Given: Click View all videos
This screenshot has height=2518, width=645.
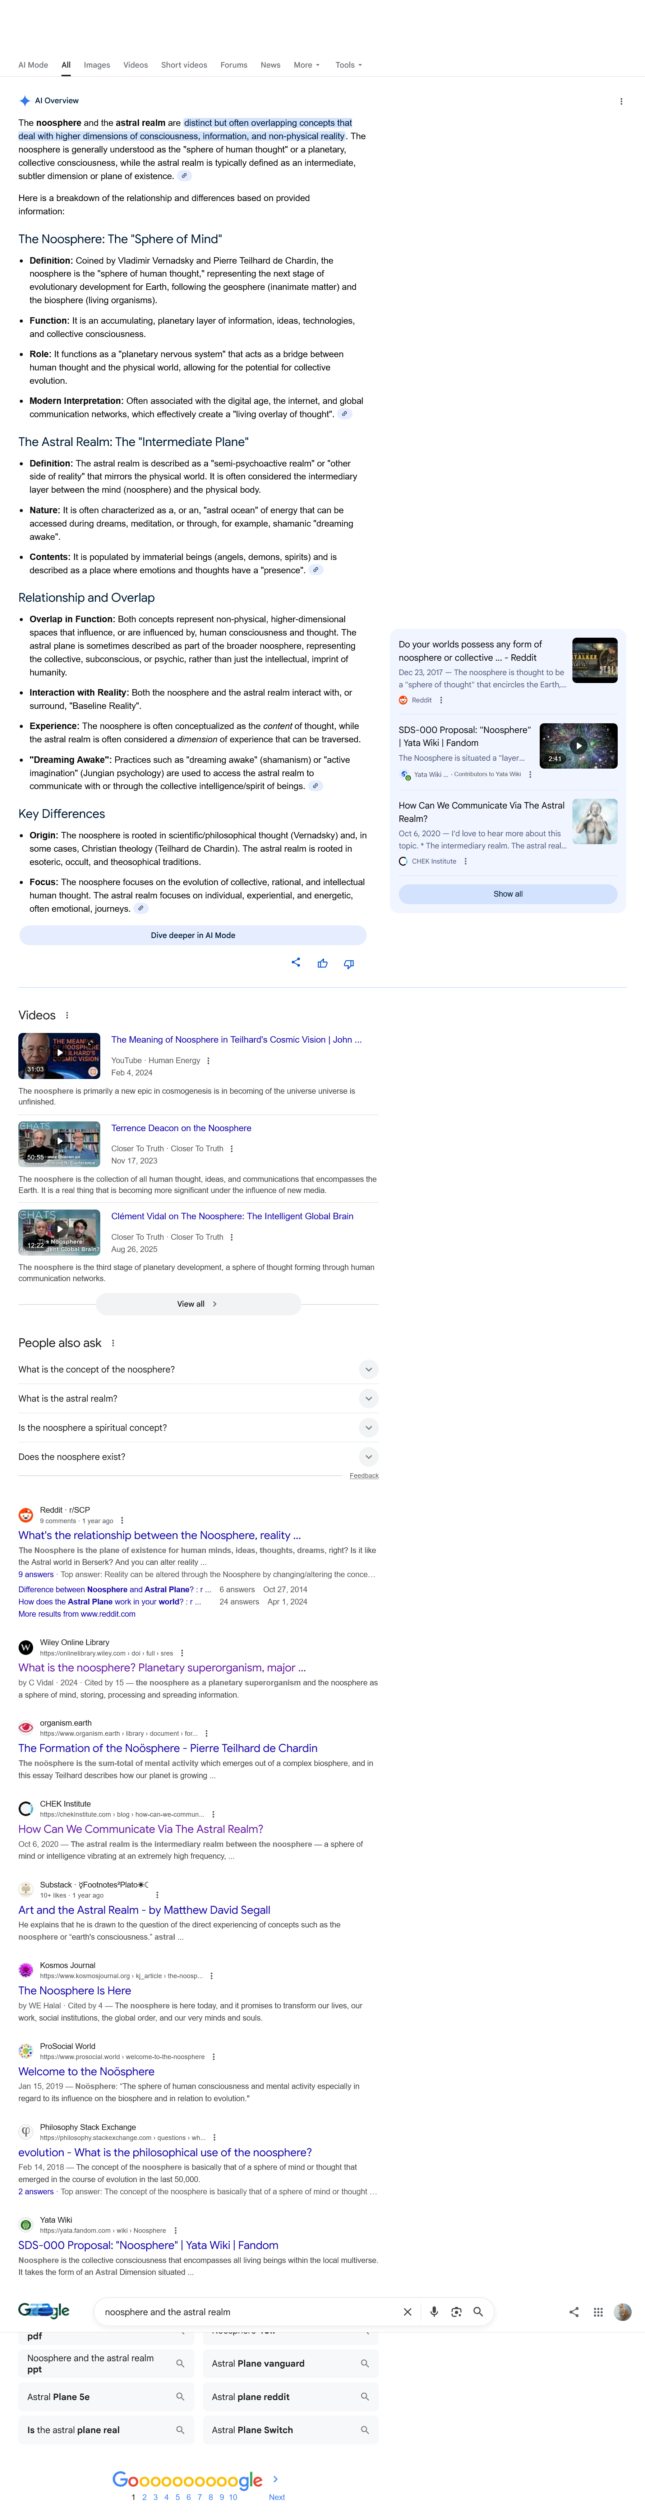Looking at the screenshot, I should tap(198, 1304).
